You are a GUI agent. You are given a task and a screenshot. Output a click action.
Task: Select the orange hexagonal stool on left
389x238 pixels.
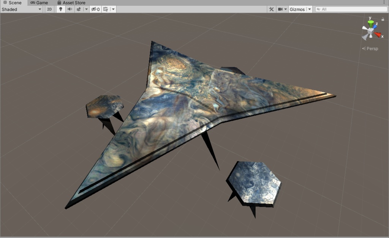(104, 107)
